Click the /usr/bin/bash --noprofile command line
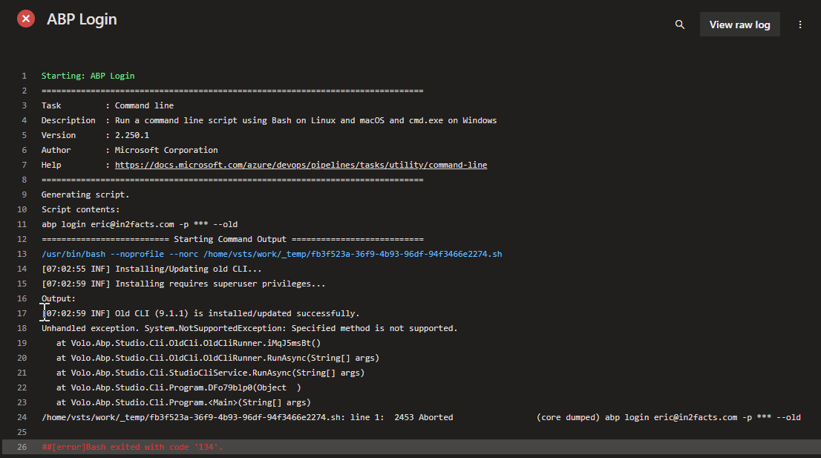 [x=272, y=254]
